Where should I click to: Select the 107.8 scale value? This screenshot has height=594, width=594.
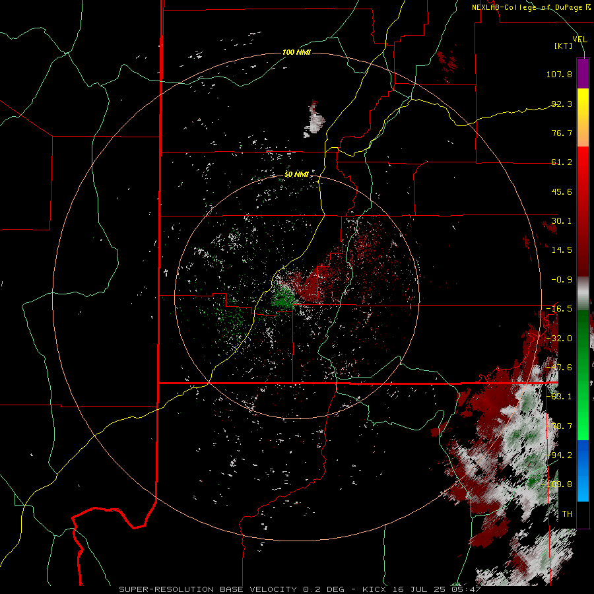tap(559, 74)
